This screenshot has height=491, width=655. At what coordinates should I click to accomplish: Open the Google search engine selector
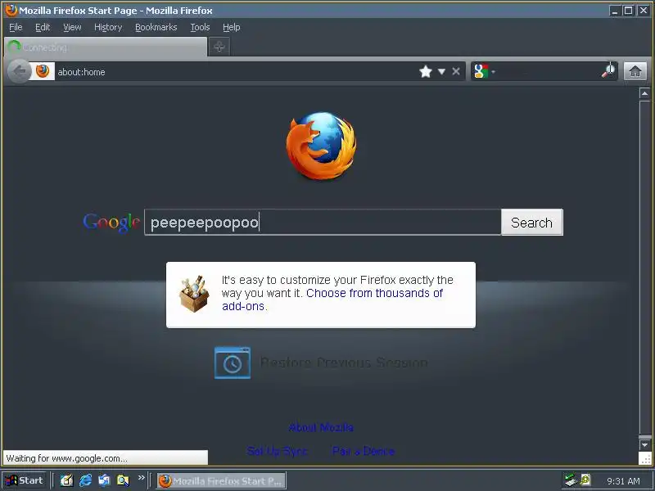tap(485, 71)
